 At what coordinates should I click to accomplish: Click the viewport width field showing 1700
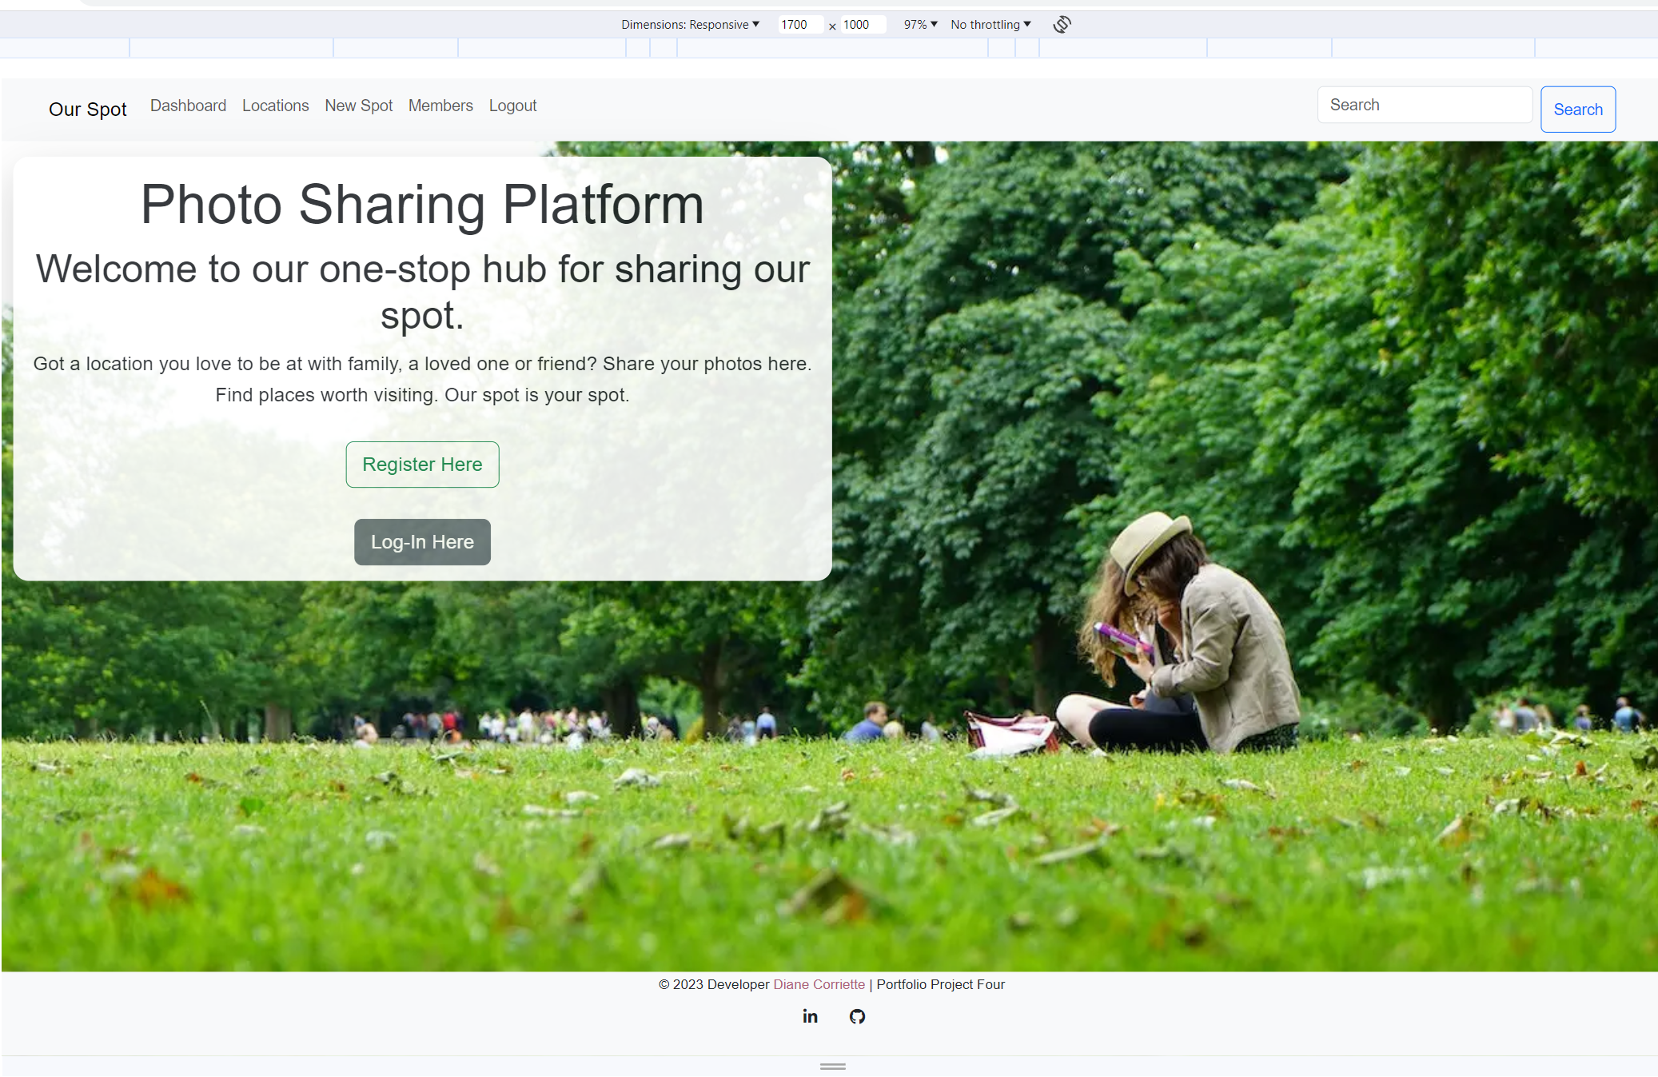pos(799,25)
